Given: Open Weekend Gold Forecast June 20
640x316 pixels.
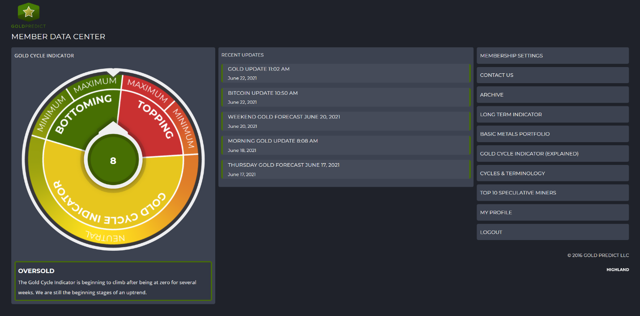Looking at the screenshot, I should pos(284,117).
